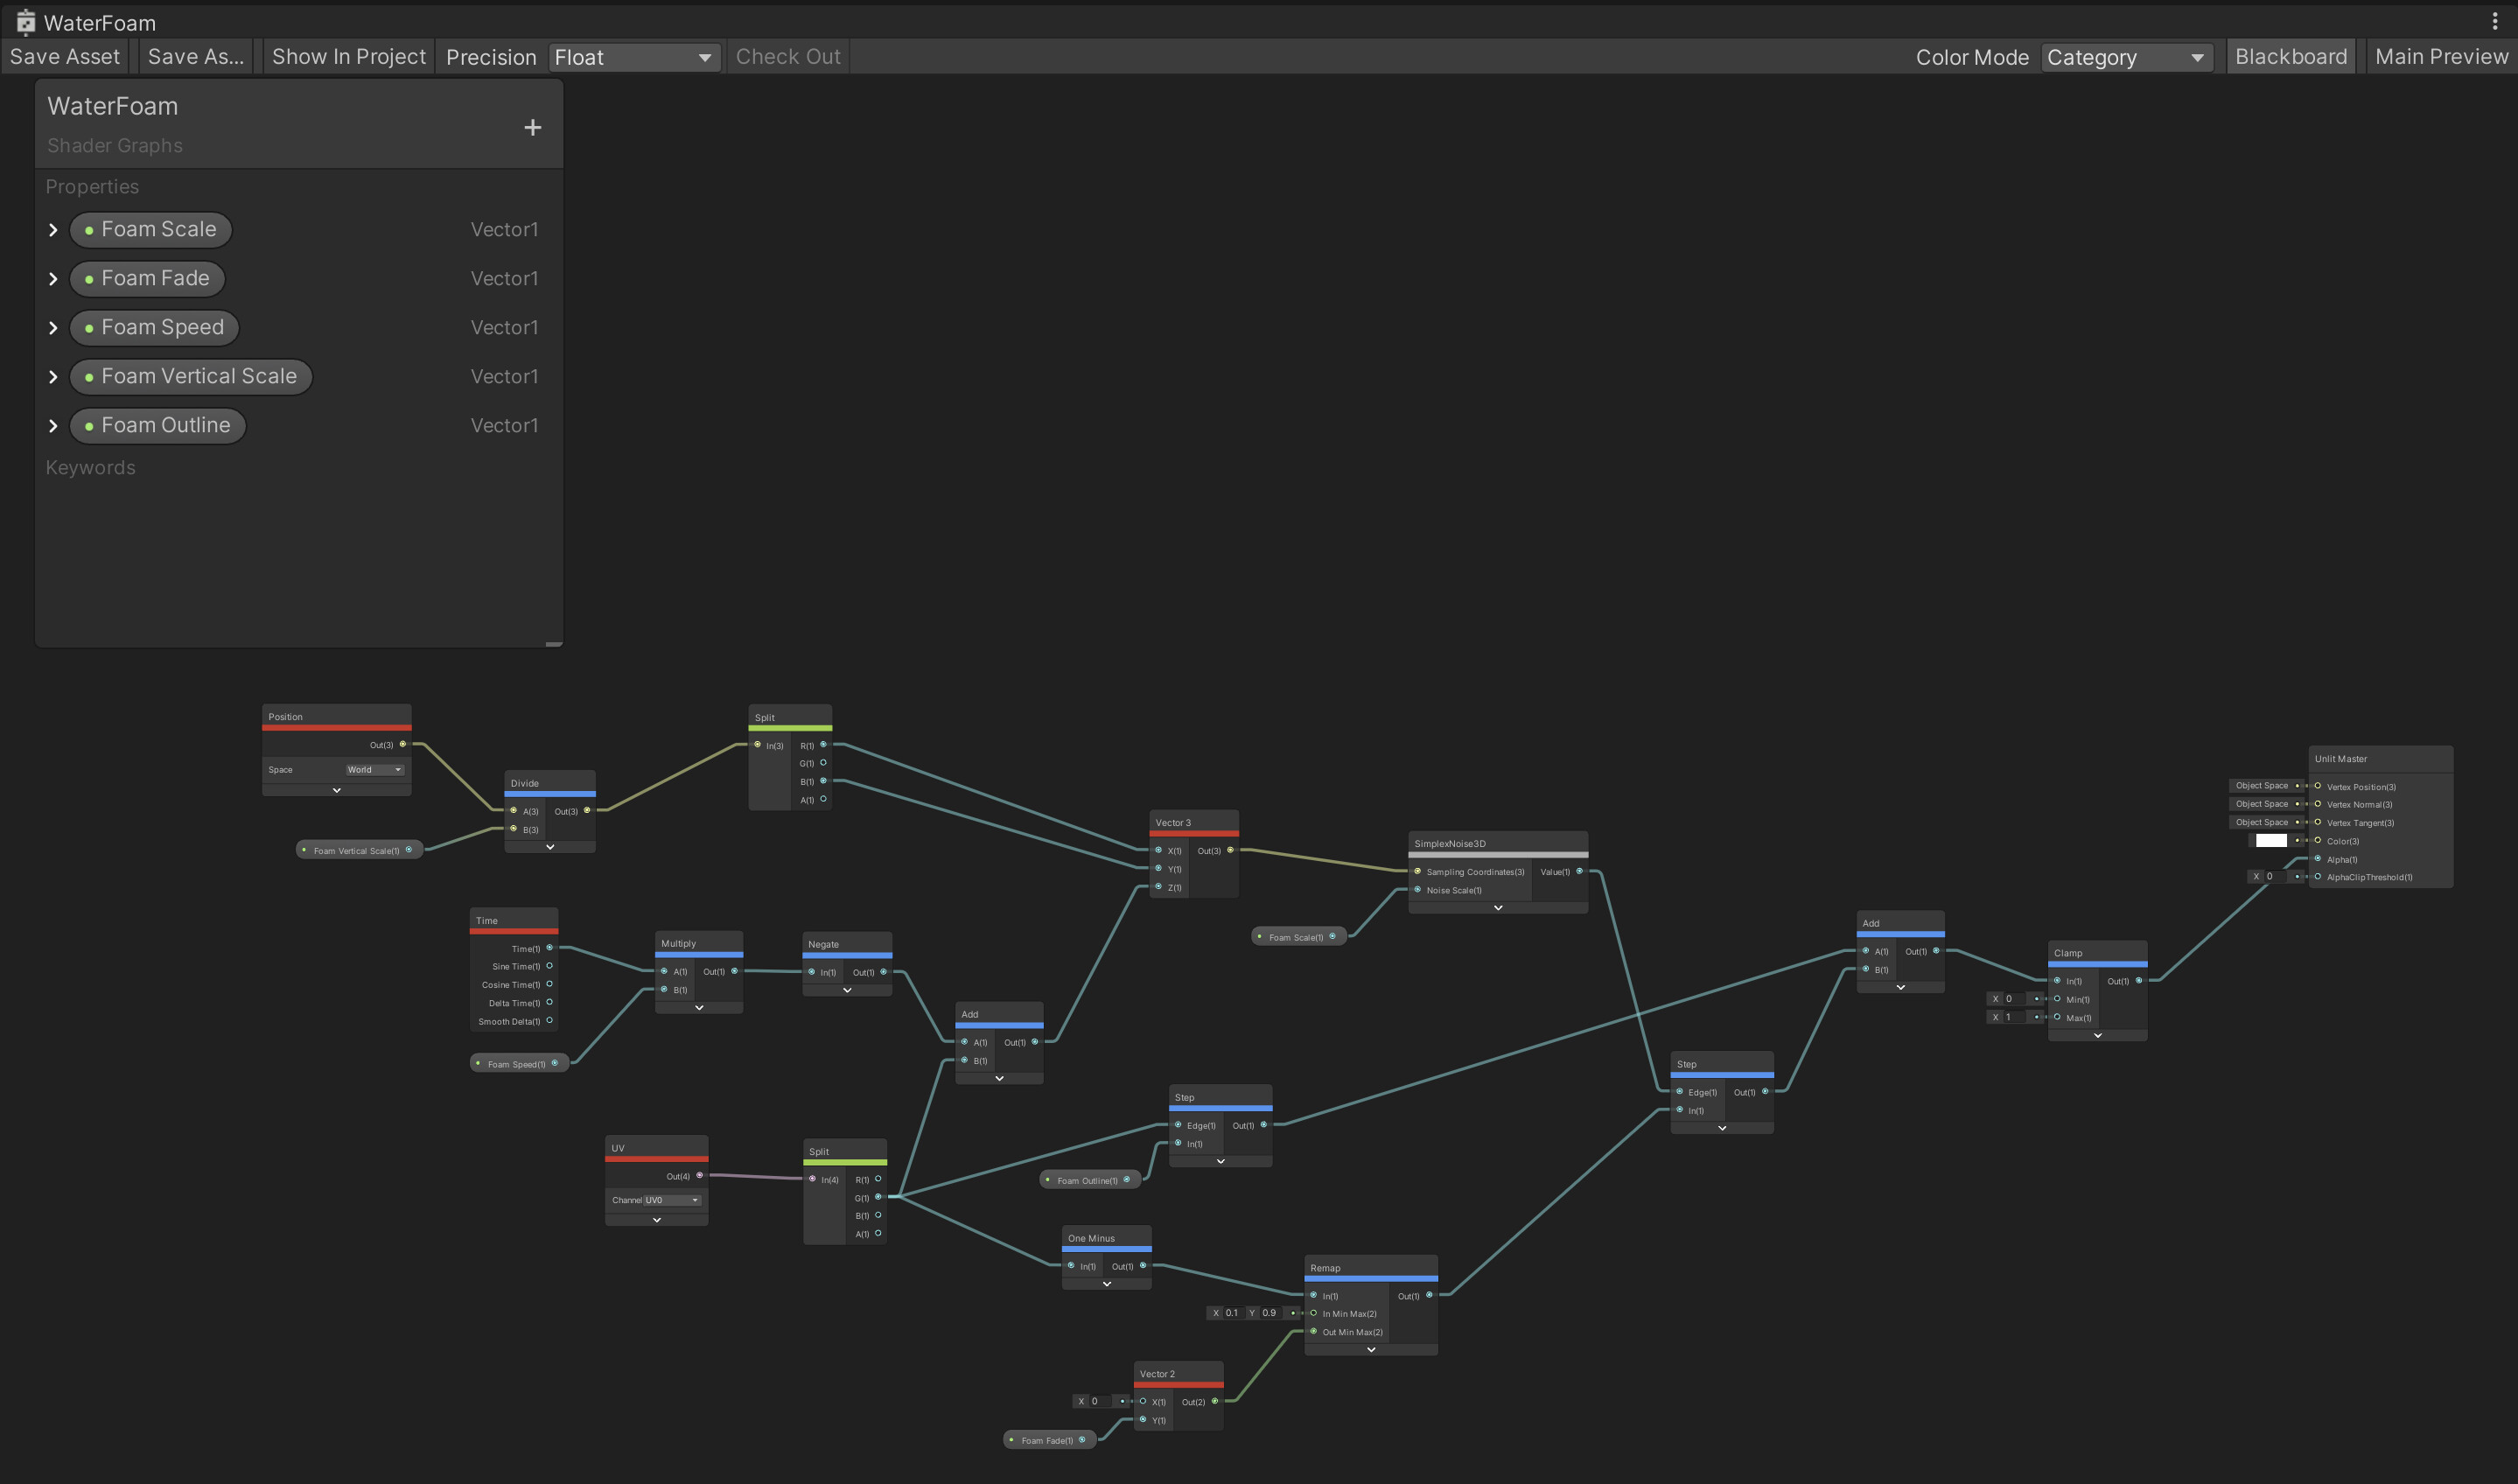The image size is (2518, 1484).
Task: Expand the Foam Outline property details
Action: pyautogui.click(x=54, y=426)
